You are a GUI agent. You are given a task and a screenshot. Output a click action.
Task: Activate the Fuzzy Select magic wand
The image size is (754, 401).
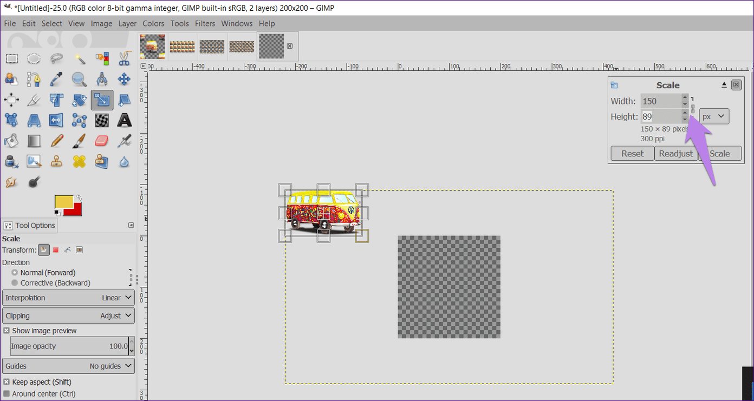coord(80,58)
